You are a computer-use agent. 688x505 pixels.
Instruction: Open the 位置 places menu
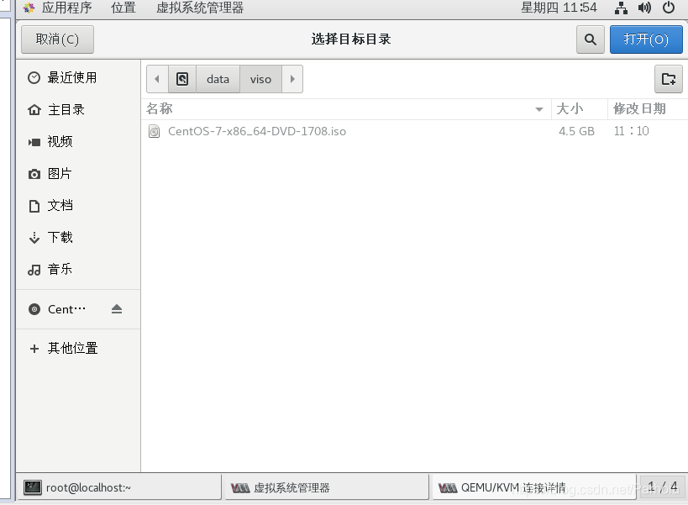pyautogui.click(x=123, y=8)
